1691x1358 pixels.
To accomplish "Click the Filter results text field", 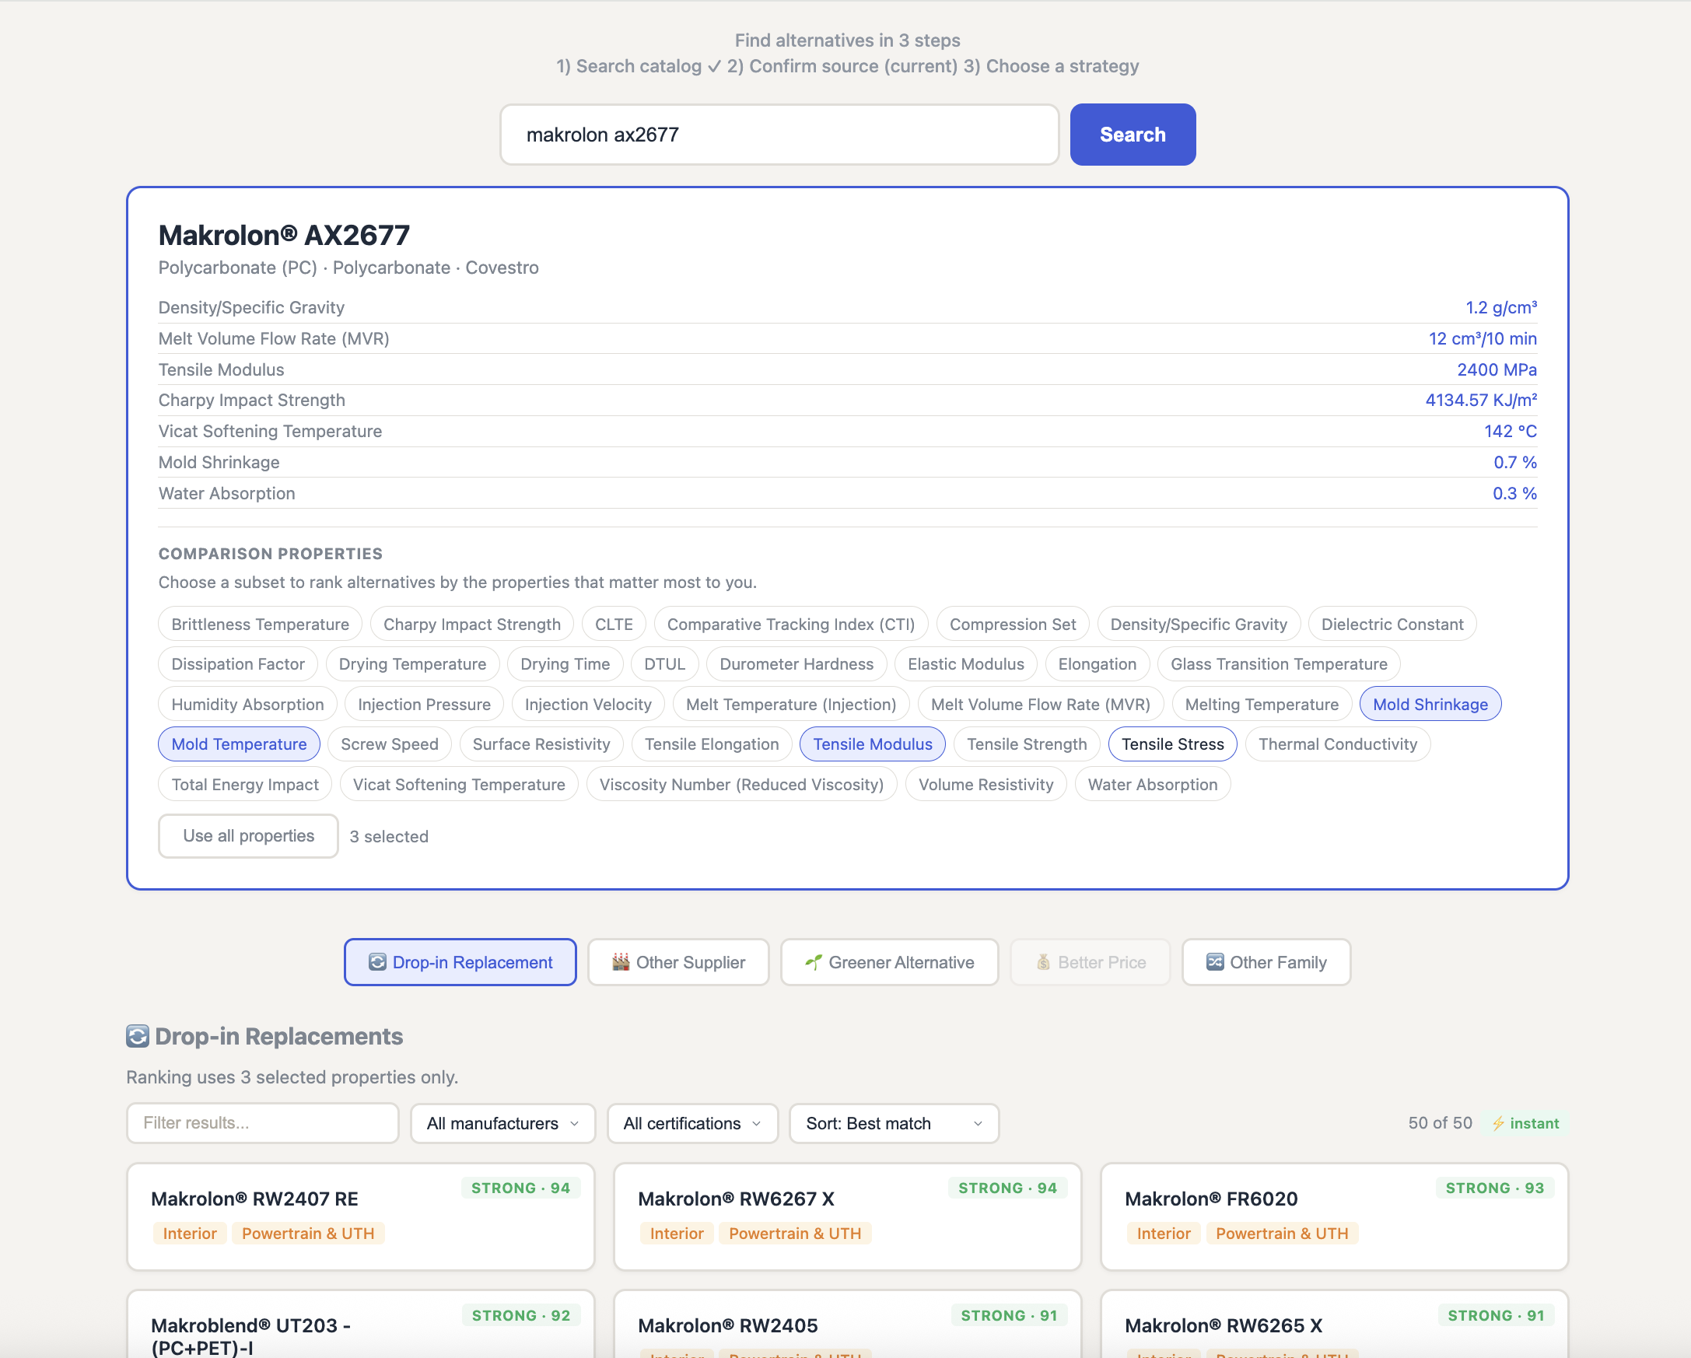I will [x=263, y=1124].
